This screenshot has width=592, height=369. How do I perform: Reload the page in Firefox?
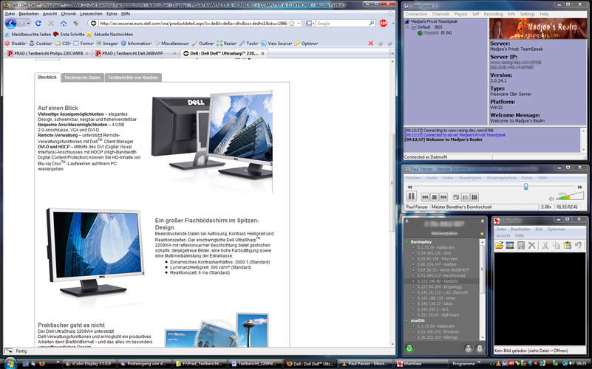38,24
